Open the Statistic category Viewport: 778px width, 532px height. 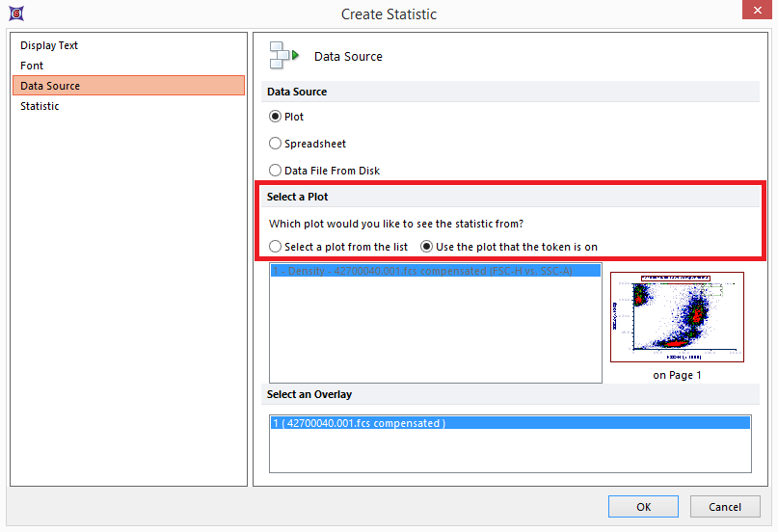(40, 106)
